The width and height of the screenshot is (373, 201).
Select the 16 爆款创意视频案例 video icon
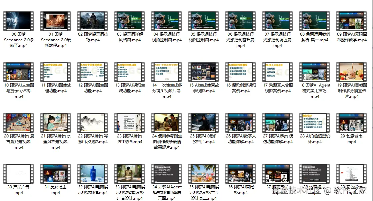tap(240, 72)
